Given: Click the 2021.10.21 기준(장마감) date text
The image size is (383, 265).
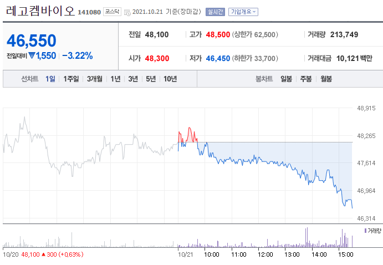Looking at the screenshot, I should pos(167,12).
